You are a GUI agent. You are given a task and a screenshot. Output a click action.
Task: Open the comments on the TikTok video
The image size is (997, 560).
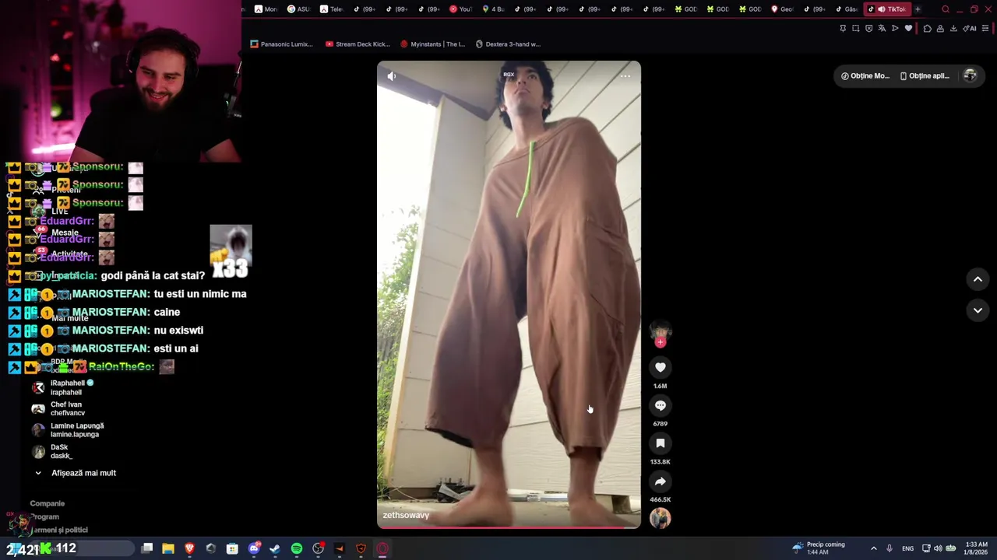pos(660,405)
